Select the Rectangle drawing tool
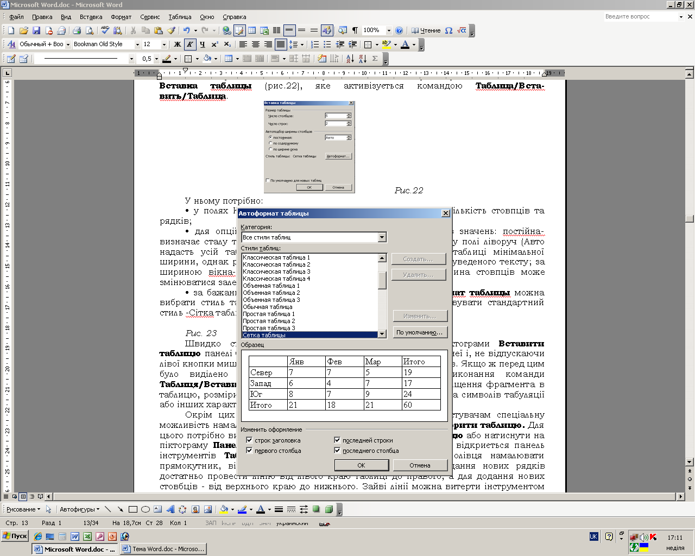695x556 pixels. coord(132,509)
